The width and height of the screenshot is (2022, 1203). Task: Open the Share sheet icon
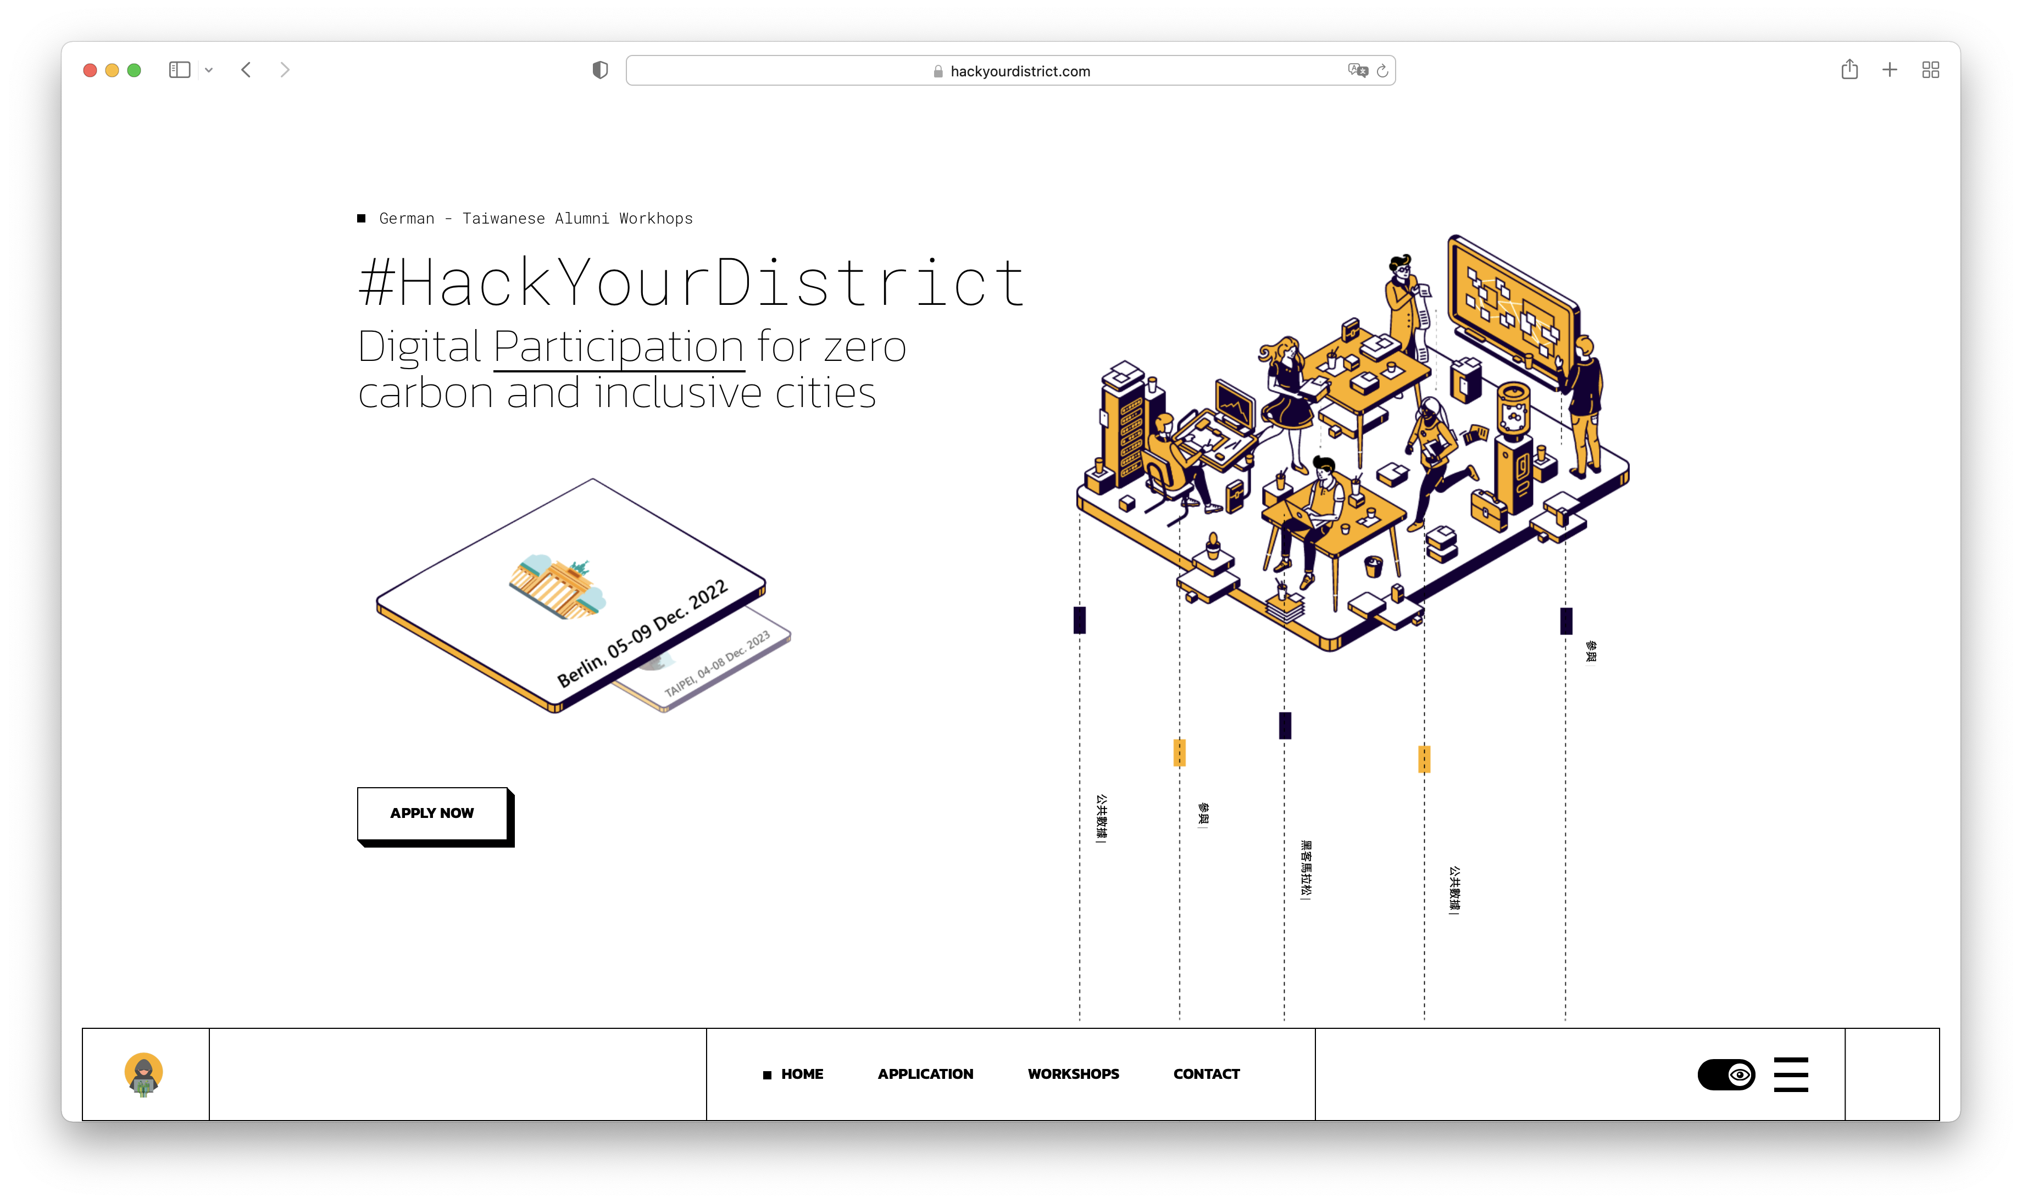coord(1849,70)
